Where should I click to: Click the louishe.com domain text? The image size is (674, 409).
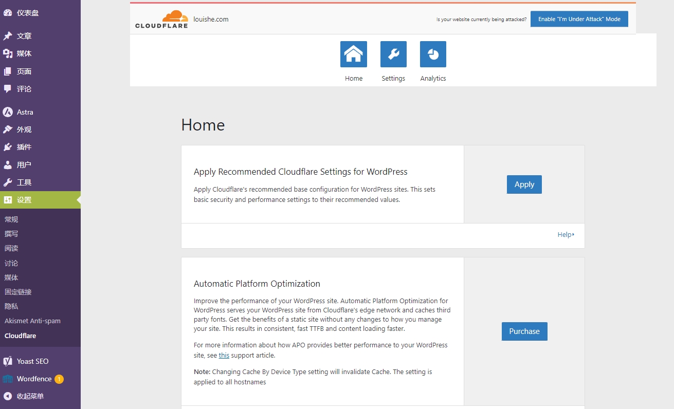click(211, 20)
